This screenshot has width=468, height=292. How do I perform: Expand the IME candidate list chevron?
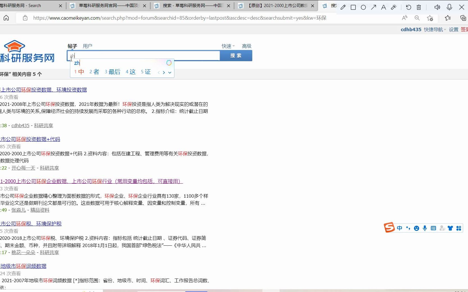pyautogui.click(x=170, y=72)
